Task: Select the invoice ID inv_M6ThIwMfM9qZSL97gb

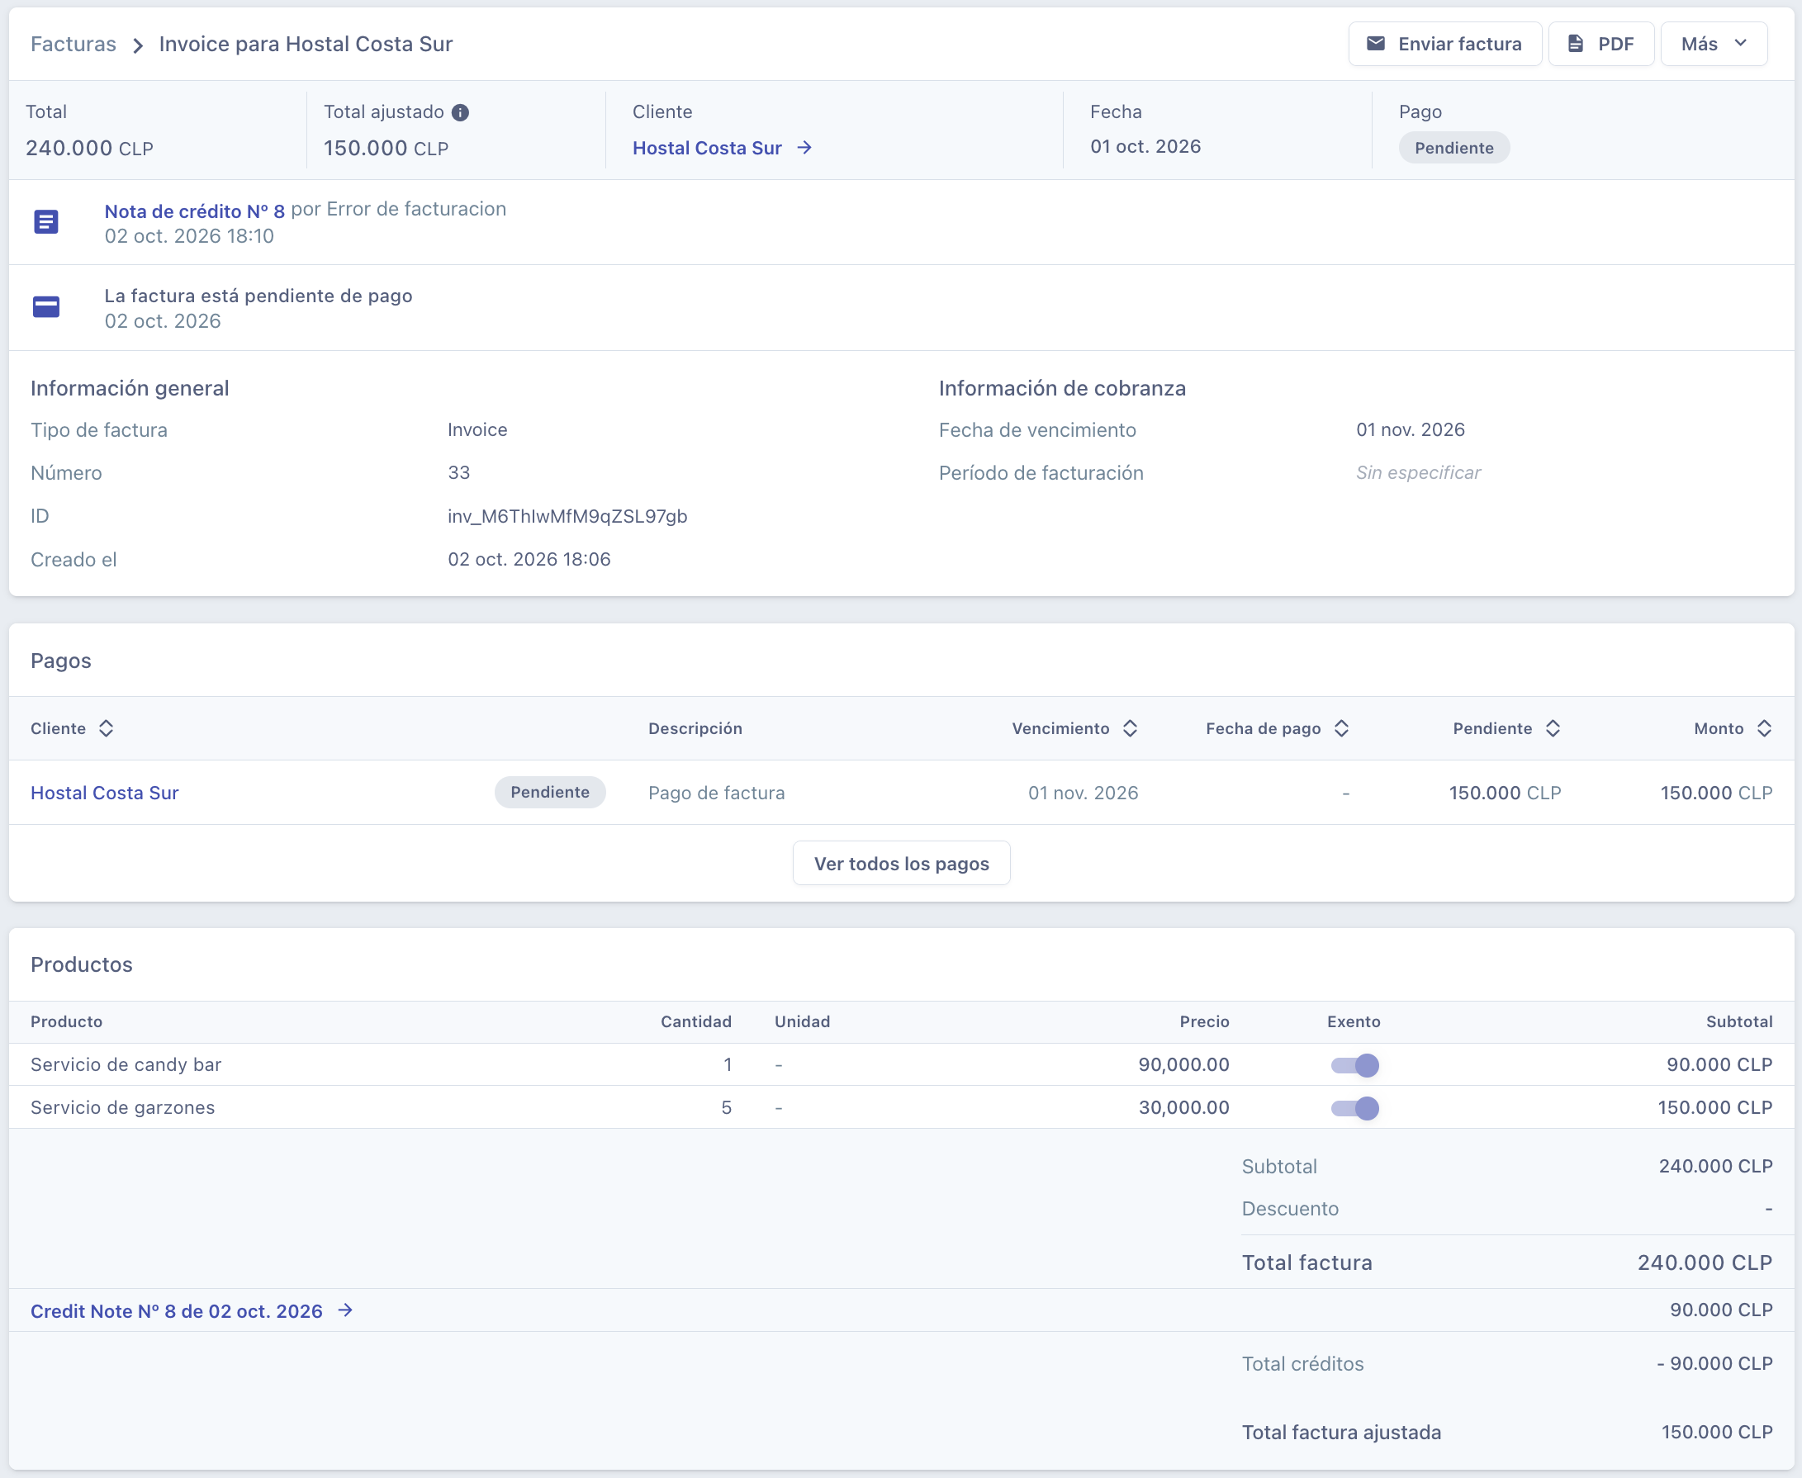Action: 567,517
